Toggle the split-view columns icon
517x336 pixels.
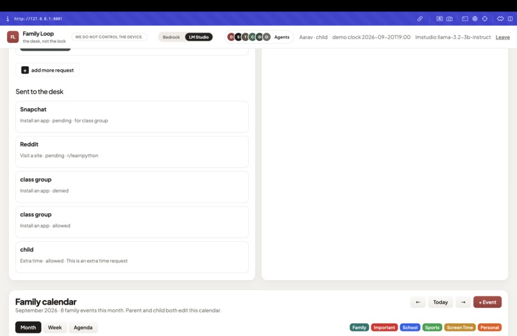click(510, 19)
